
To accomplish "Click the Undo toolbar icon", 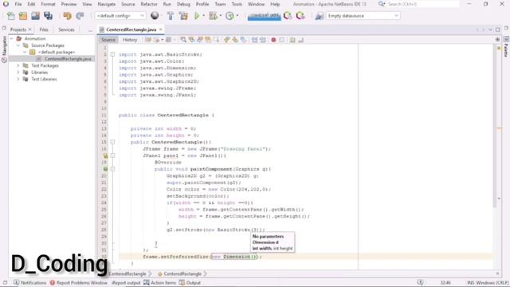I will point(67,16).
